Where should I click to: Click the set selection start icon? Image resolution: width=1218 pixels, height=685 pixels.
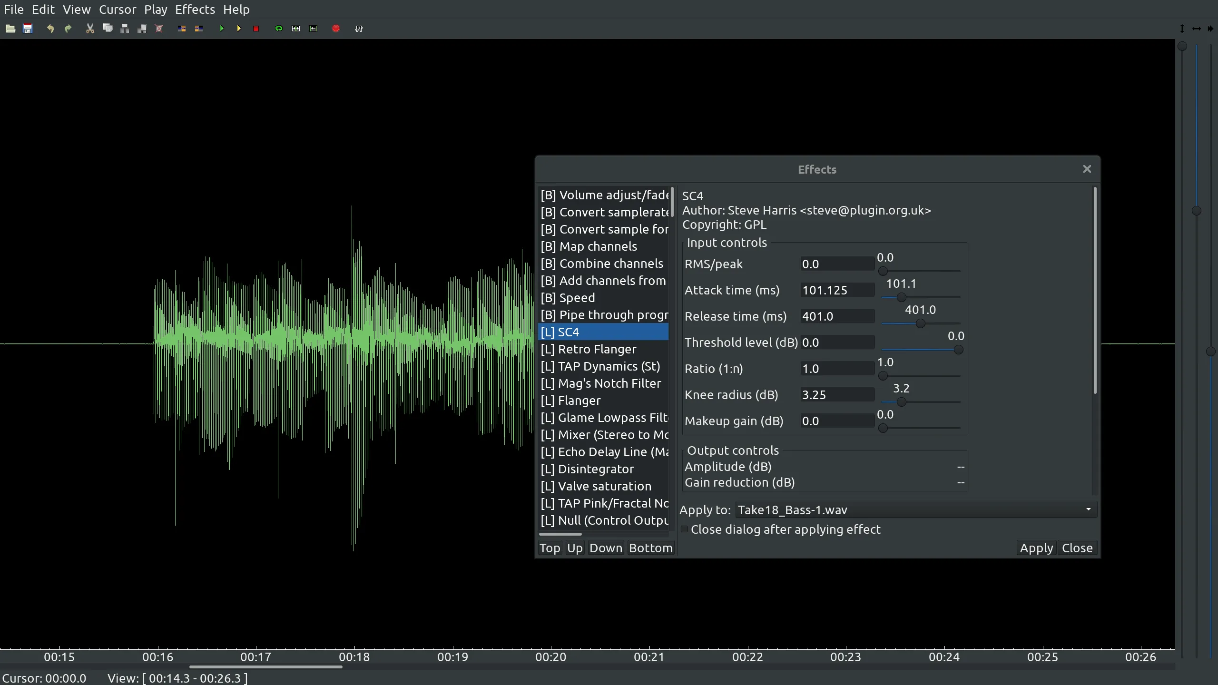(182, 29)
